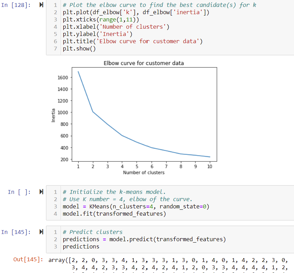The width and height of the screenshot is (294, 273).
Task: Click the array output's first row
Action: pyautogui.click(x=168, y=260)
